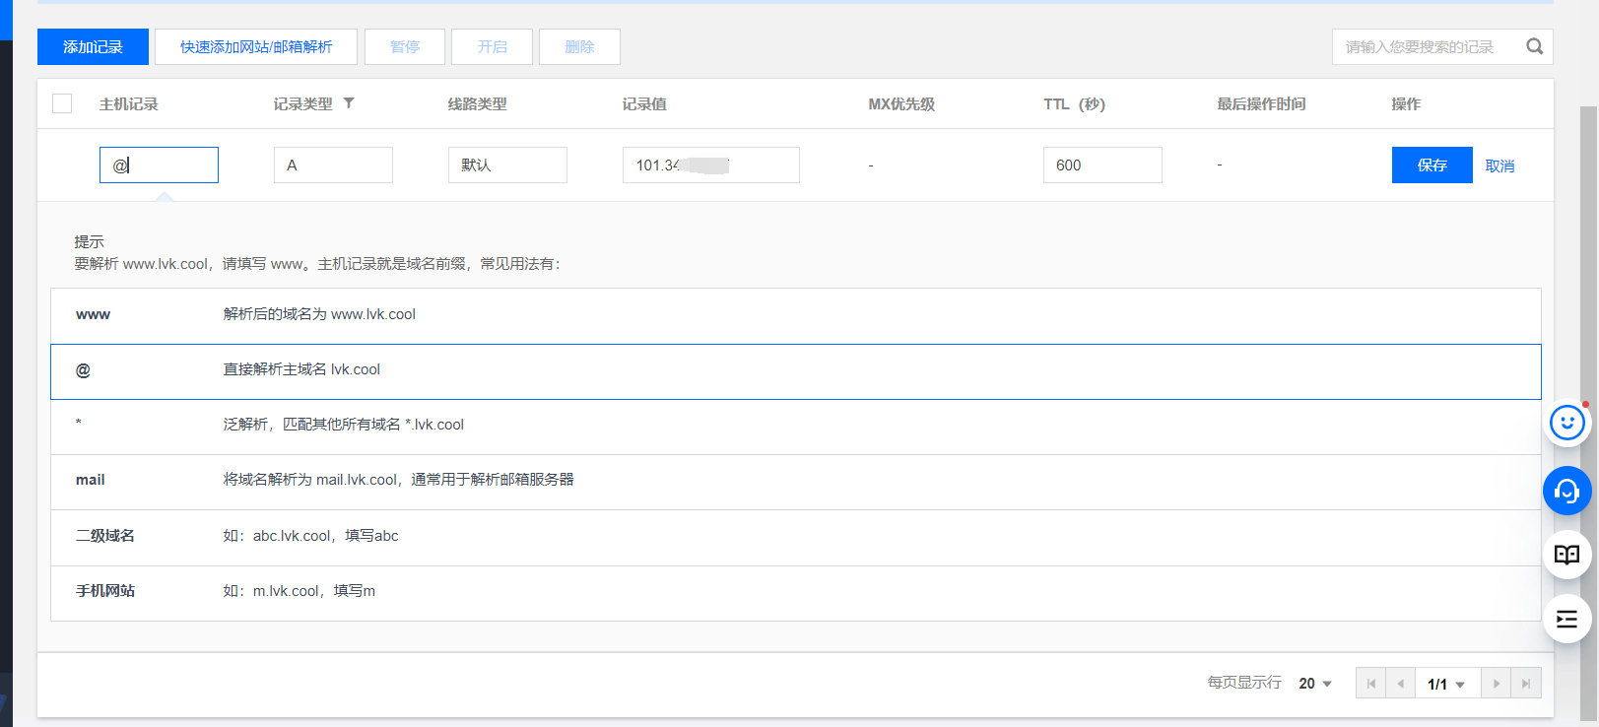Open the documentation book icon
This screenshot has width=1599, height=727.
coord(1566,555)
